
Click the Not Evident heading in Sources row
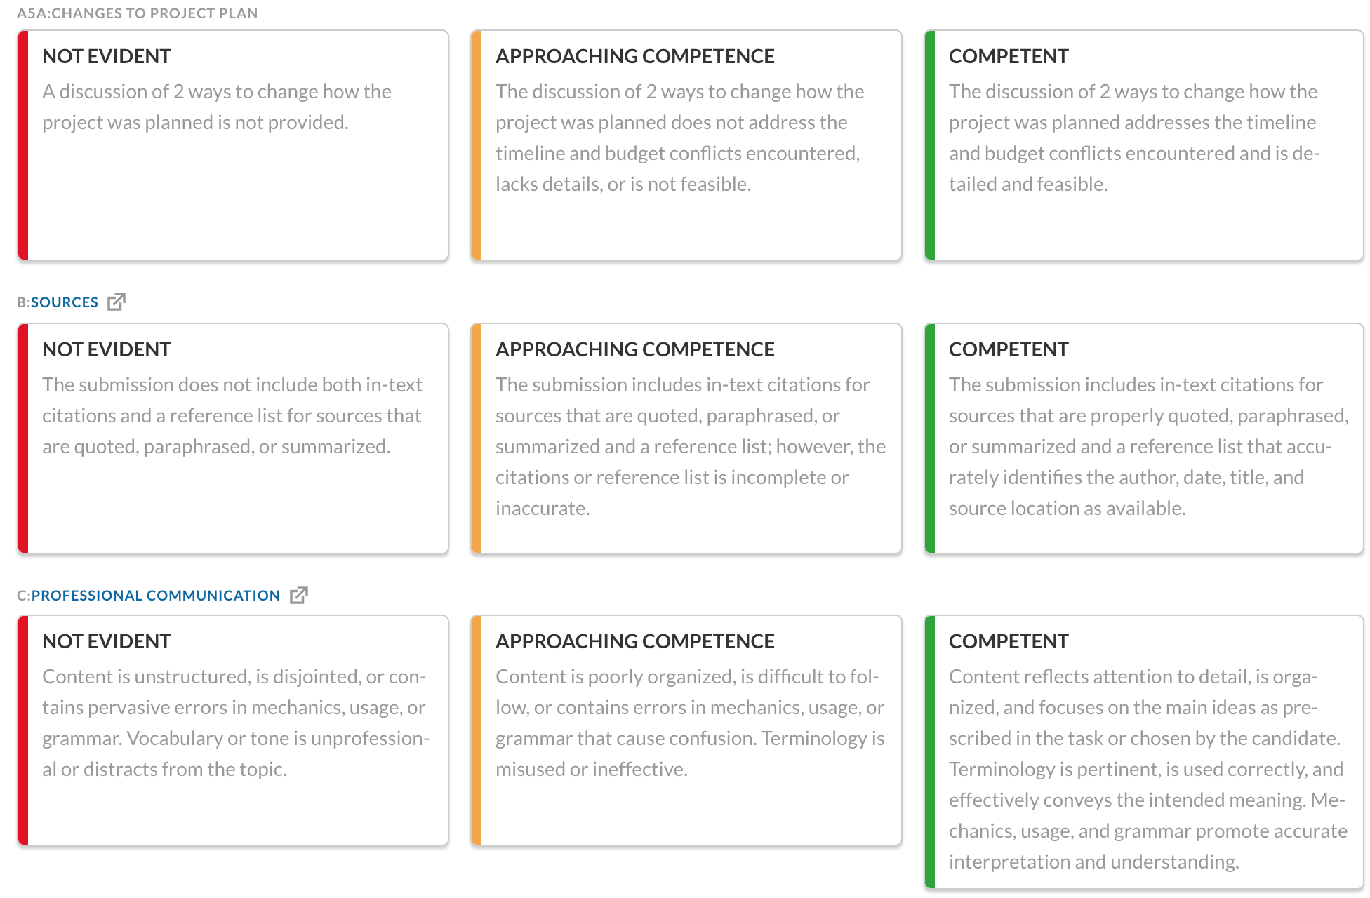point(107,349)
